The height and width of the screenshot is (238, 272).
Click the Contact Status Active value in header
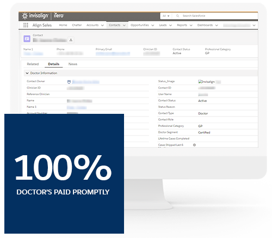click(x=177, y=53)
